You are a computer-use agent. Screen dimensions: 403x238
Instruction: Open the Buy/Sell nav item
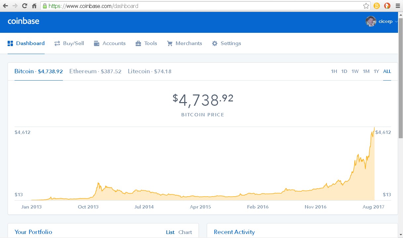(x=69, y=43)
